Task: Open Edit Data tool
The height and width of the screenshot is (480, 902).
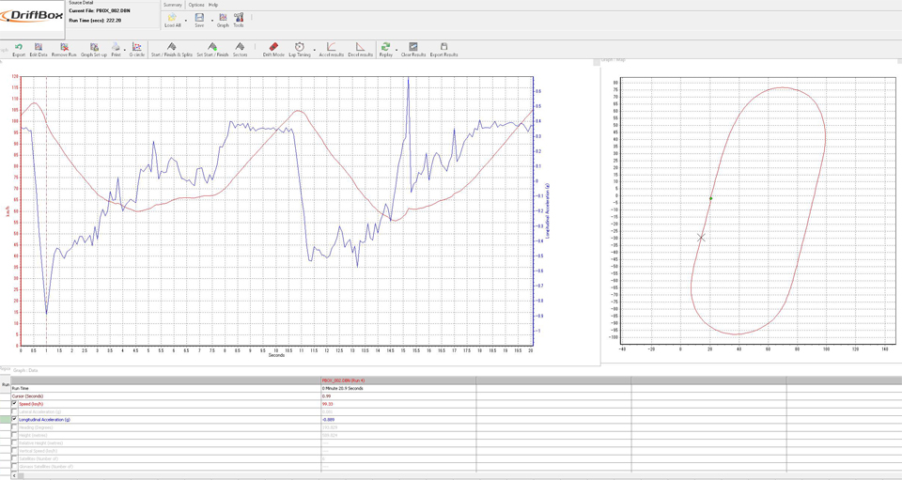Action: tap(39, 49)
